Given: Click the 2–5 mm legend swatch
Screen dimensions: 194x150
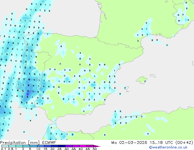Looking at the screenshot, I should point(26,146).
